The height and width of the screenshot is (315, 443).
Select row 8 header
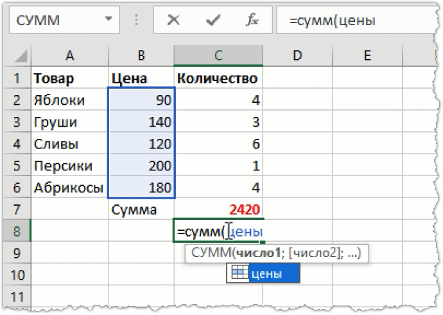click(x=17, y=231)
